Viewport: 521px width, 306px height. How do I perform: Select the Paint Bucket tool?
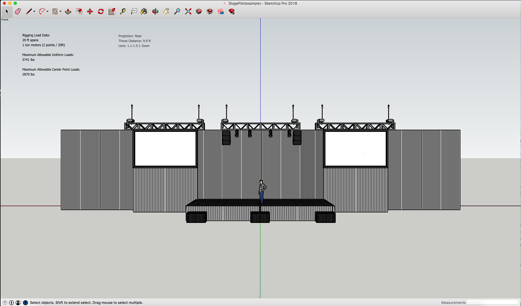click(x=144, y=11)
